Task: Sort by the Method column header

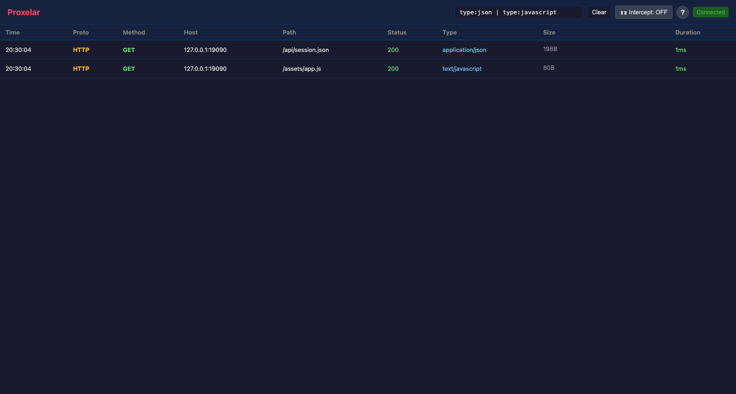Action: (x=134, y=33)
